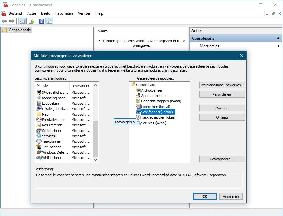Select Gedeelde mappen (lokaal) entry
This screenshot has width=283, height=216.
(x=161, y=101)
